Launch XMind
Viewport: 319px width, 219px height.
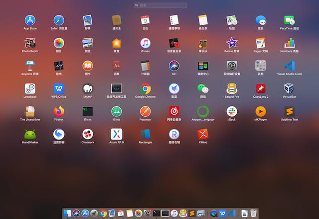pyautogui.click(x=203, y=134)
